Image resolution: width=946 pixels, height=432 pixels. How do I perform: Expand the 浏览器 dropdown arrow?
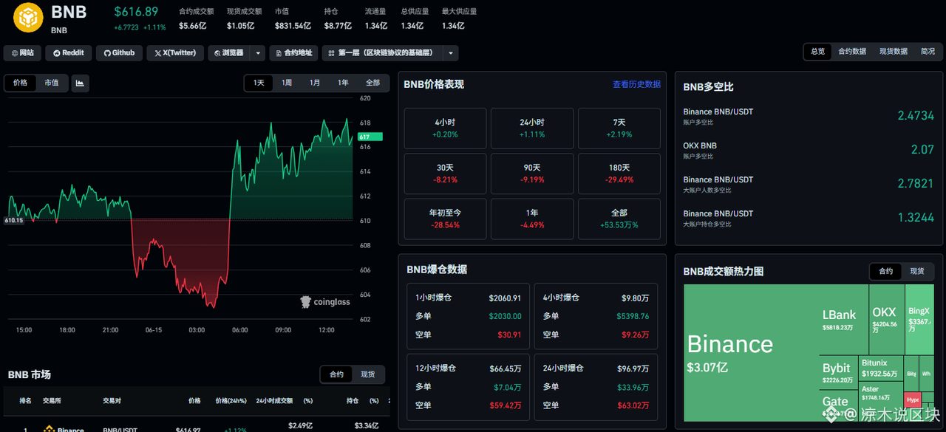(x=257, y=53)
